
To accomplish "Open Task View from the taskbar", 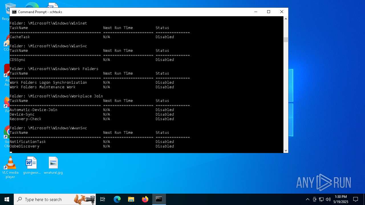I will (103, 199).
